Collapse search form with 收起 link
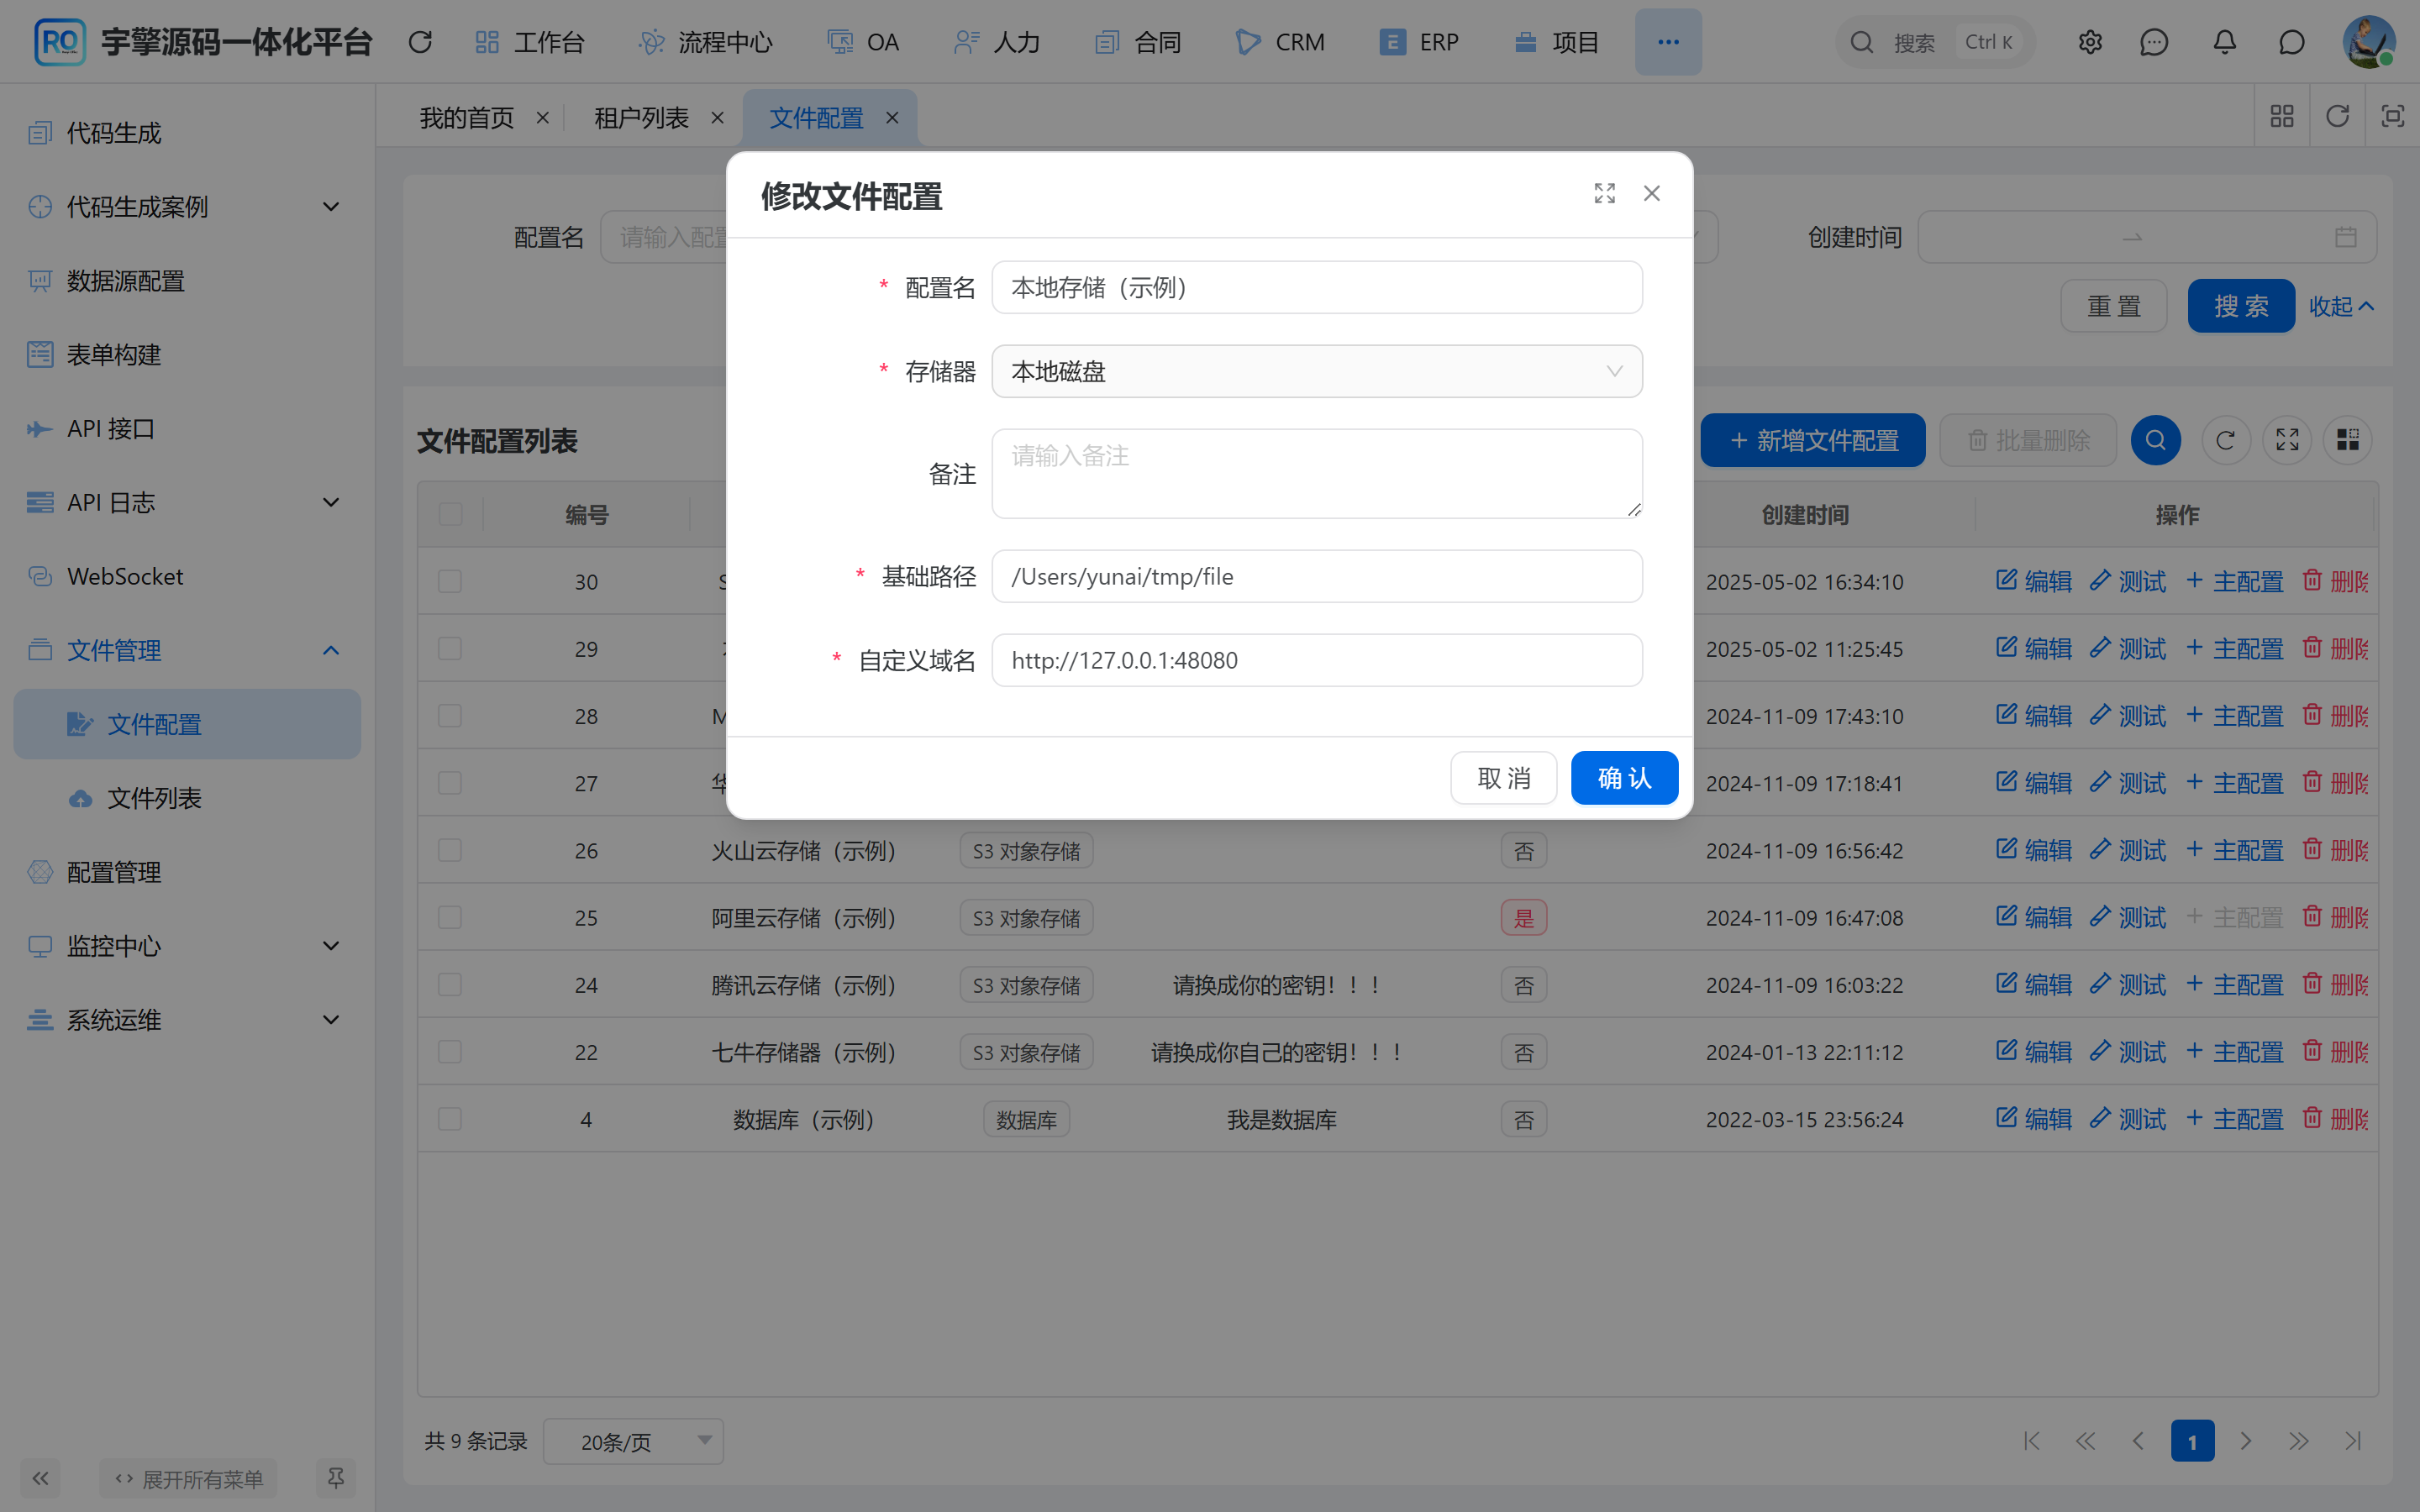This screenshot has width=2420, height=1512. pos(2341,306)
